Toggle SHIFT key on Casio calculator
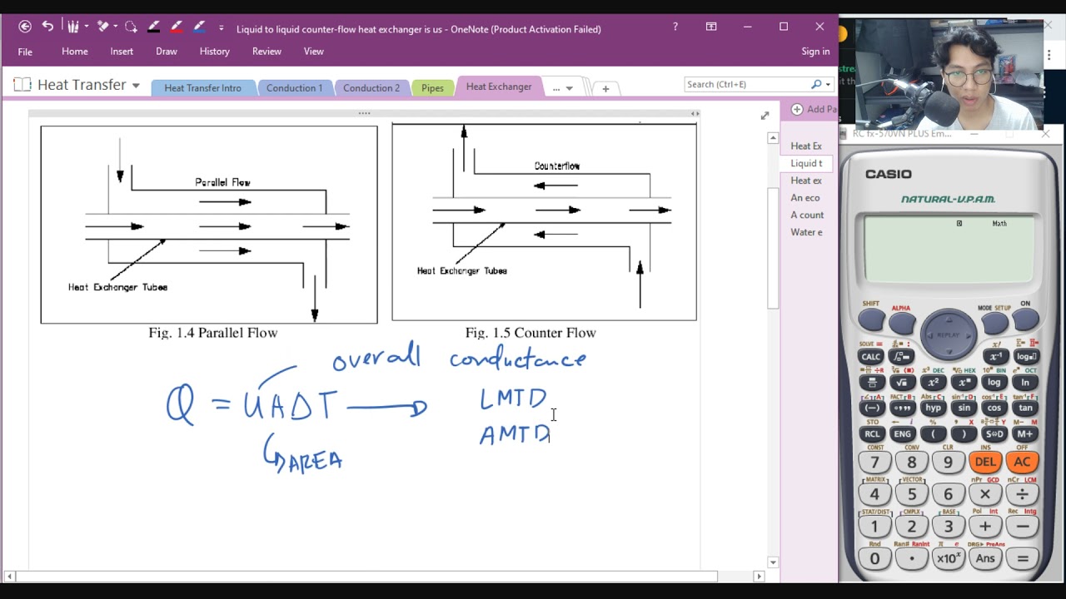This screenshot has width=1066, height=599. coord(871,319)
